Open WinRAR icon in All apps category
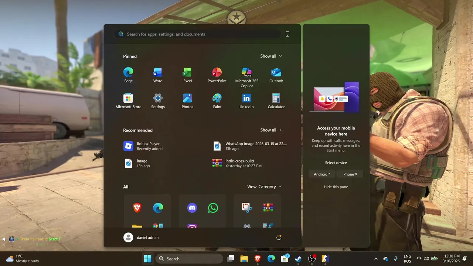 click(268, 208)
